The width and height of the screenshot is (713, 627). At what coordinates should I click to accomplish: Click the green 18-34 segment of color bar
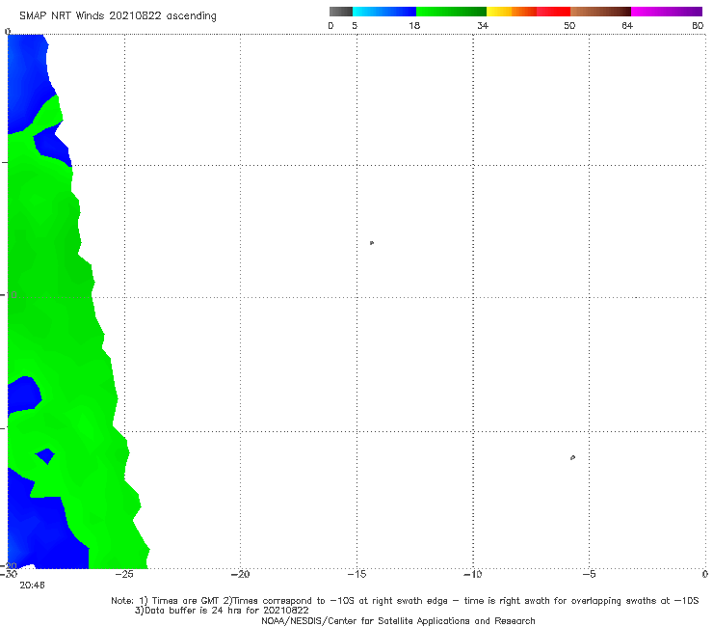pyautogui.click(x=451, y=12)
